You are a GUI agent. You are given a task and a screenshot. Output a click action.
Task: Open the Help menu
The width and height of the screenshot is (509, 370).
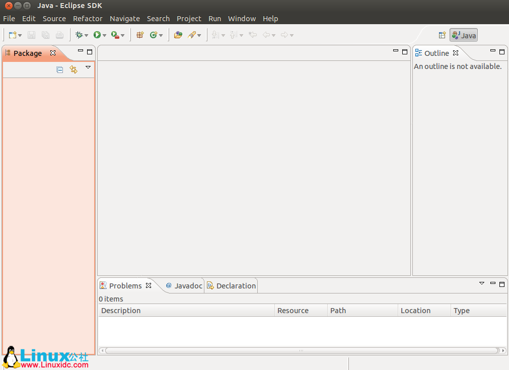click(270, 19)
